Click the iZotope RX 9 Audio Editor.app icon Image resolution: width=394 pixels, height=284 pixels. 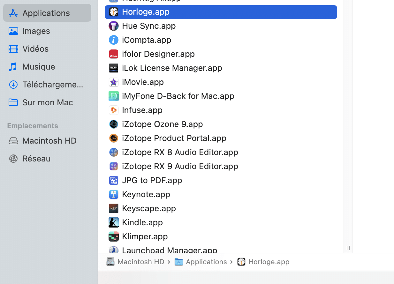tap(114, 166)
